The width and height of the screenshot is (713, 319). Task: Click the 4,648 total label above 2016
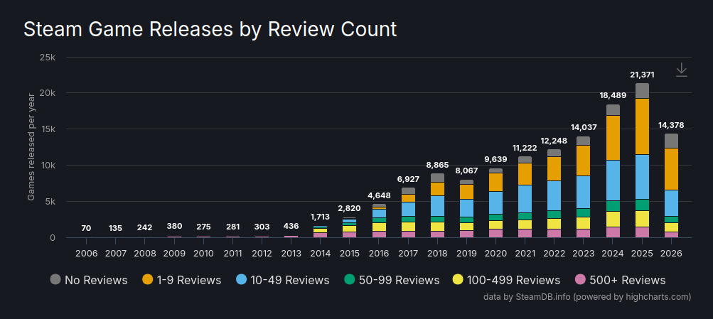coord(379,195)
